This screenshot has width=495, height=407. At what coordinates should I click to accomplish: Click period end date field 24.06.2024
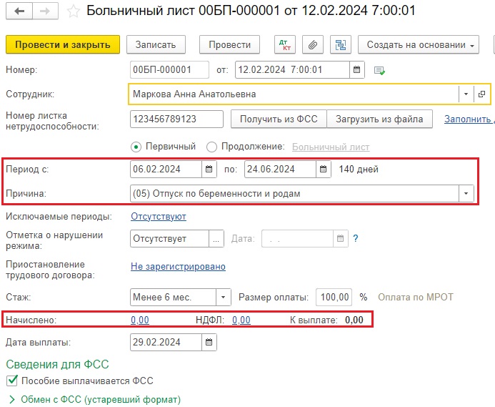coord(280,170)
